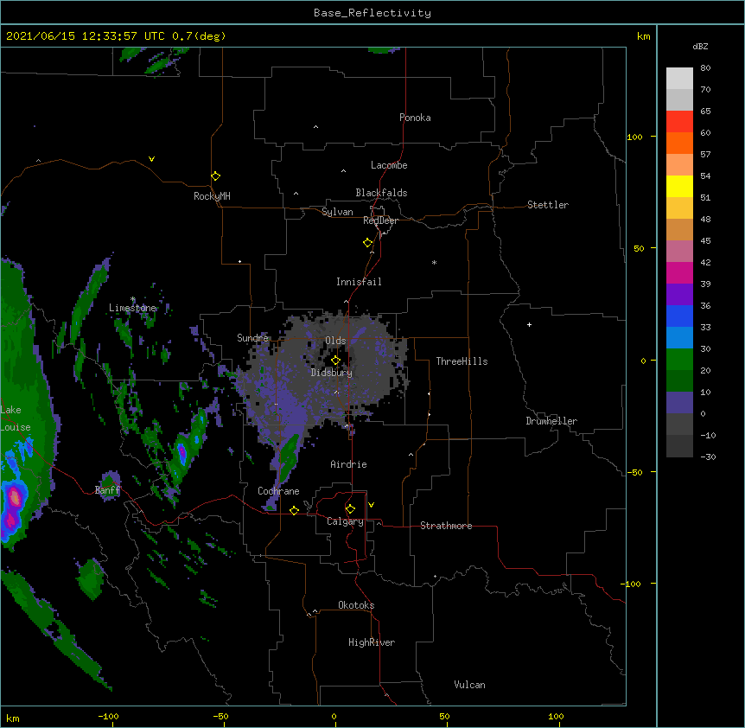The image size is (745, 728).
Task: Click the yellow diamond marker south of RedDeer
Action: click(368, 243)
